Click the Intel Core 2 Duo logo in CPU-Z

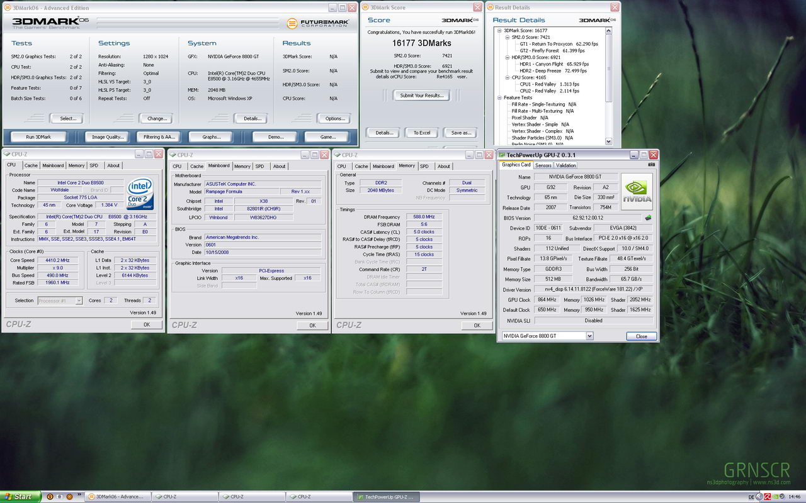click(141, 194)
